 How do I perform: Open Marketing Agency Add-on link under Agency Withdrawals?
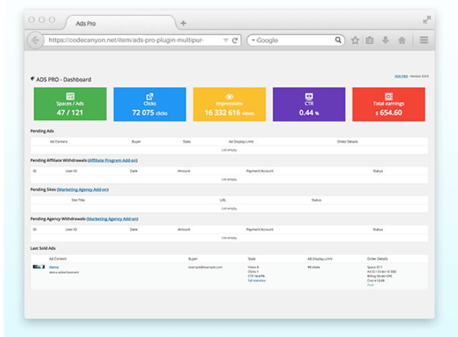(112, 219)
